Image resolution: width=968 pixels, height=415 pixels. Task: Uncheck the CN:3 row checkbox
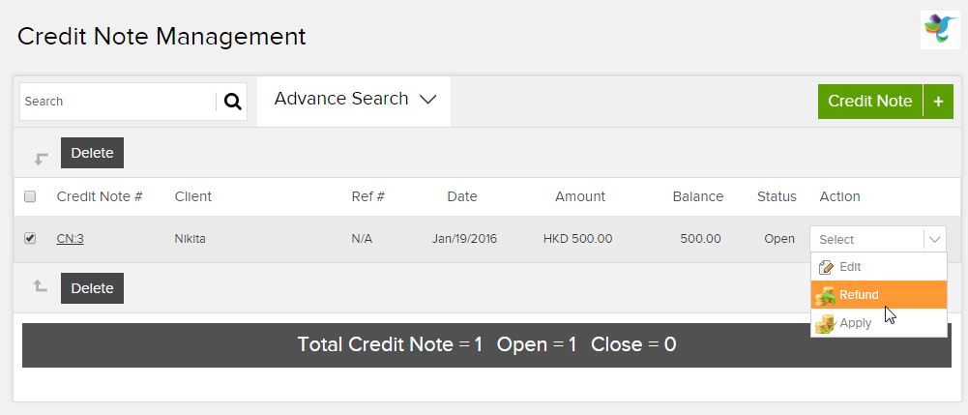point(30,238)
